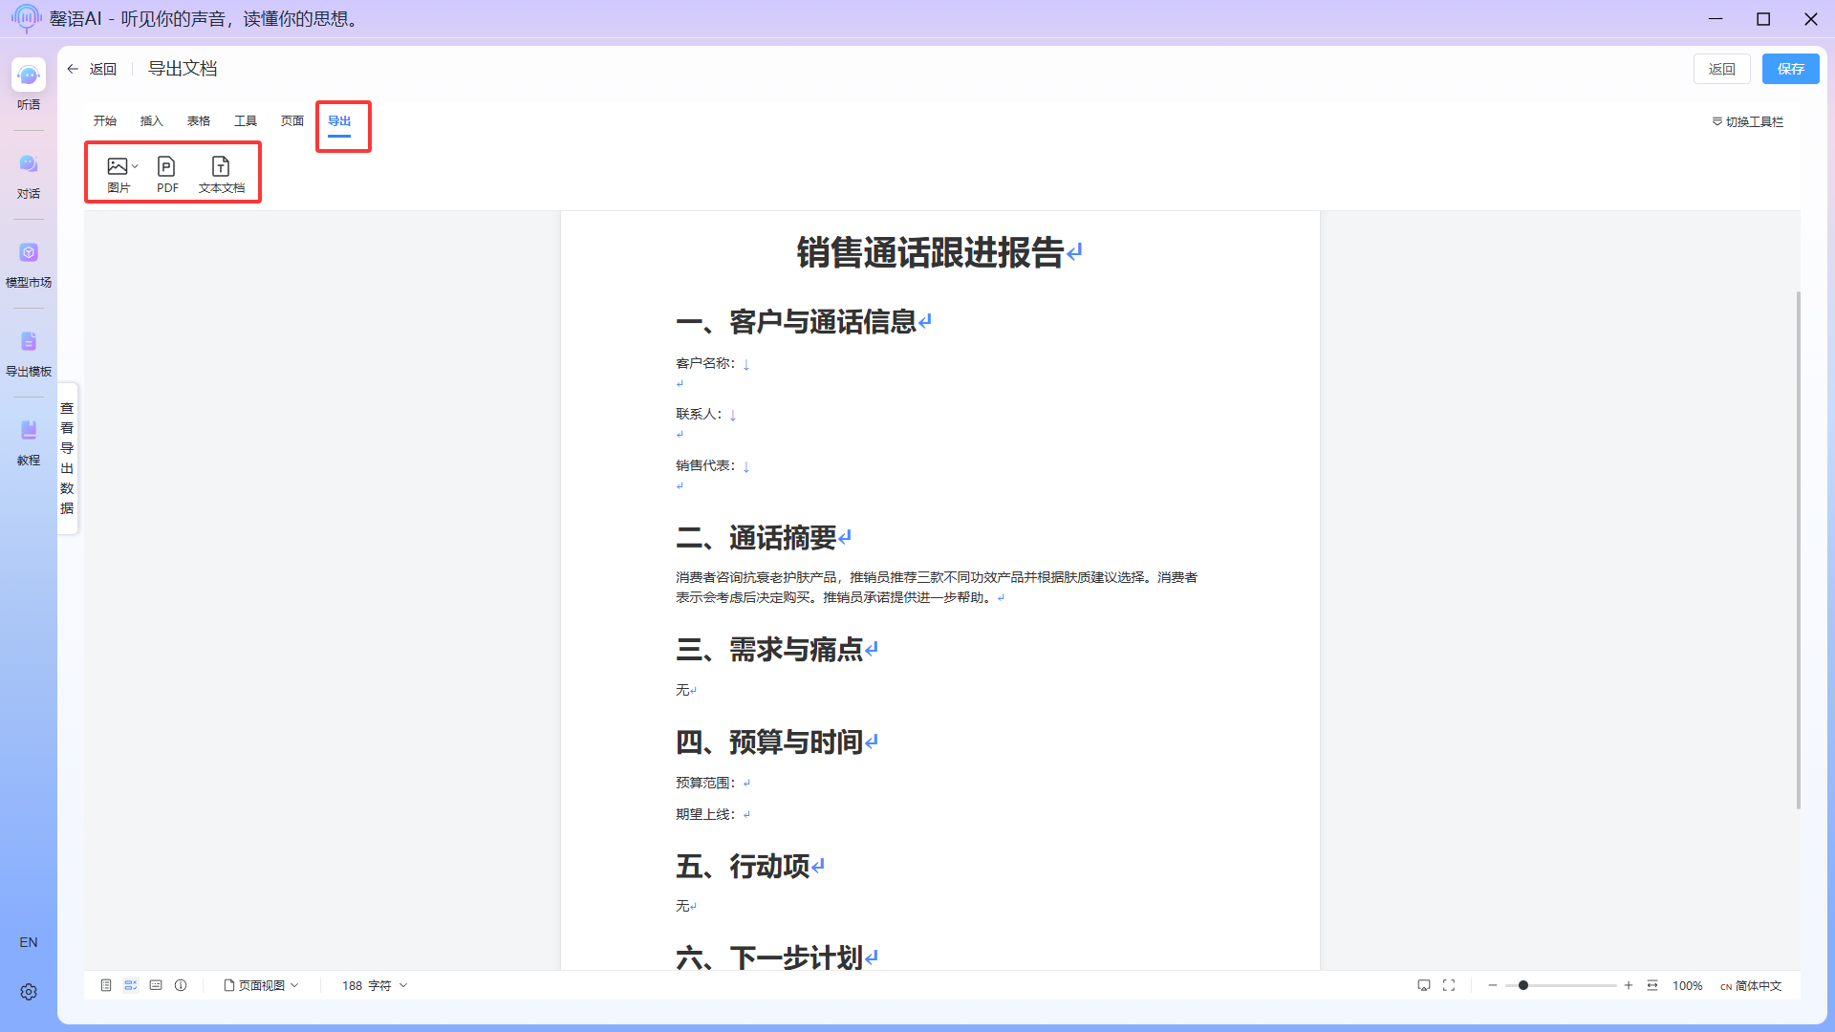
Task: Zoom in with the plus icon
Action: [1629, 985]
